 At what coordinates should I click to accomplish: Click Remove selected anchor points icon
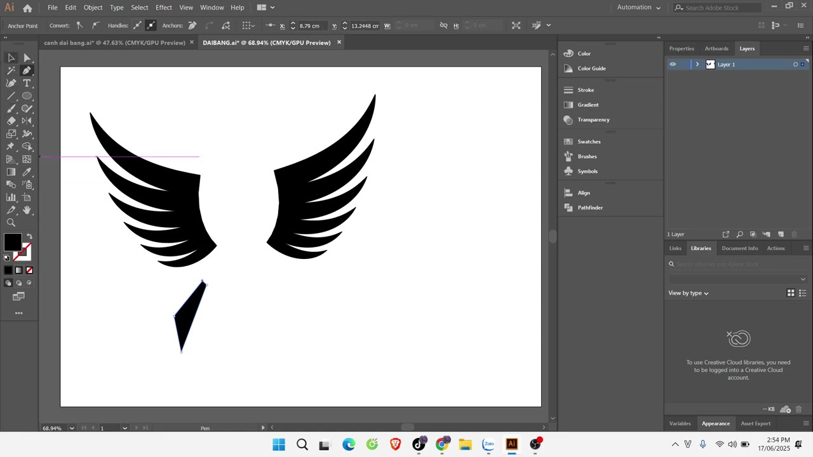coord(192,25)
